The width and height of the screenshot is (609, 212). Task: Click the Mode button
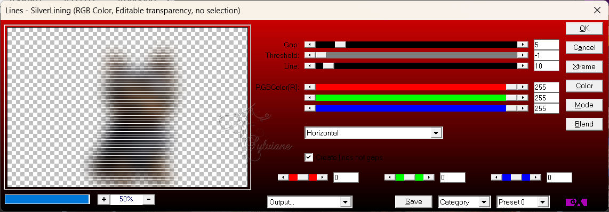click(x=584, y=105)
